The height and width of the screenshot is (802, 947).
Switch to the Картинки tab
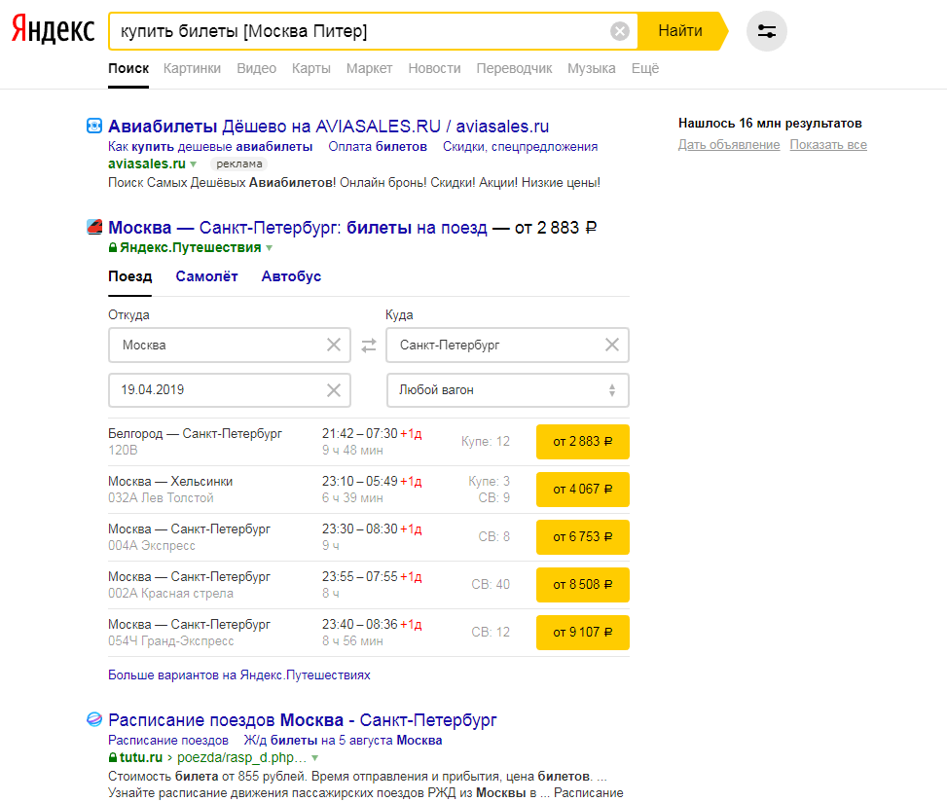click(x=192, y=68)
